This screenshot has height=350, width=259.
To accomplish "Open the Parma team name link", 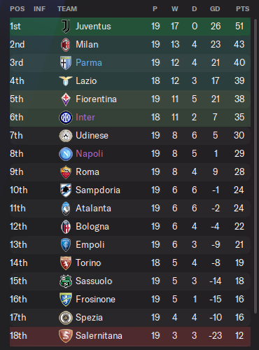I will pyautogui.click(x=89, y=63).
